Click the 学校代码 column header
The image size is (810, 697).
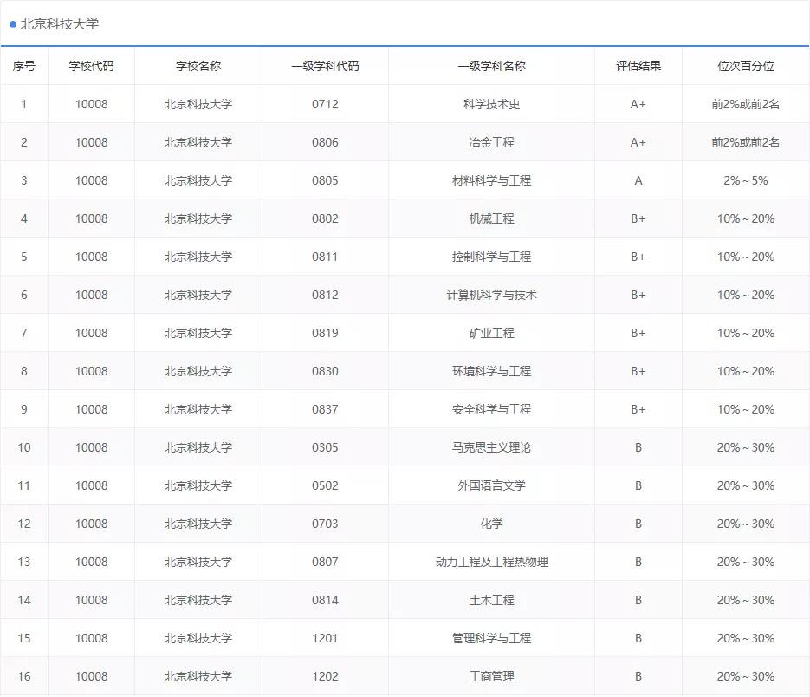tap(90, 65)
